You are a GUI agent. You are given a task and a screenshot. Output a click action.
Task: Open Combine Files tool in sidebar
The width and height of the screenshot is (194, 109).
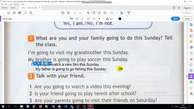click(x=191, y=48)
